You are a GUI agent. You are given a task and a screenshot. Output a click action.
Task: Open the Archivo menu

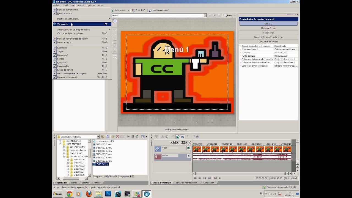57,5
